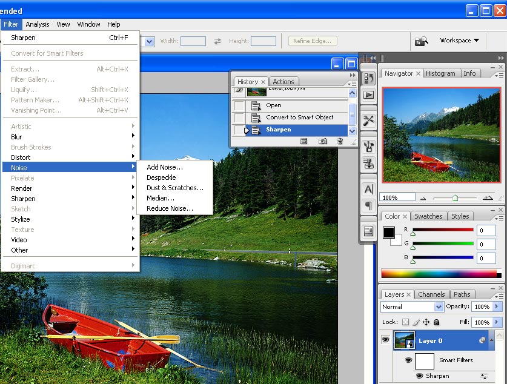Zoom out using Navigator small mountains icon
507x384 pixels.
coord(423,199)
